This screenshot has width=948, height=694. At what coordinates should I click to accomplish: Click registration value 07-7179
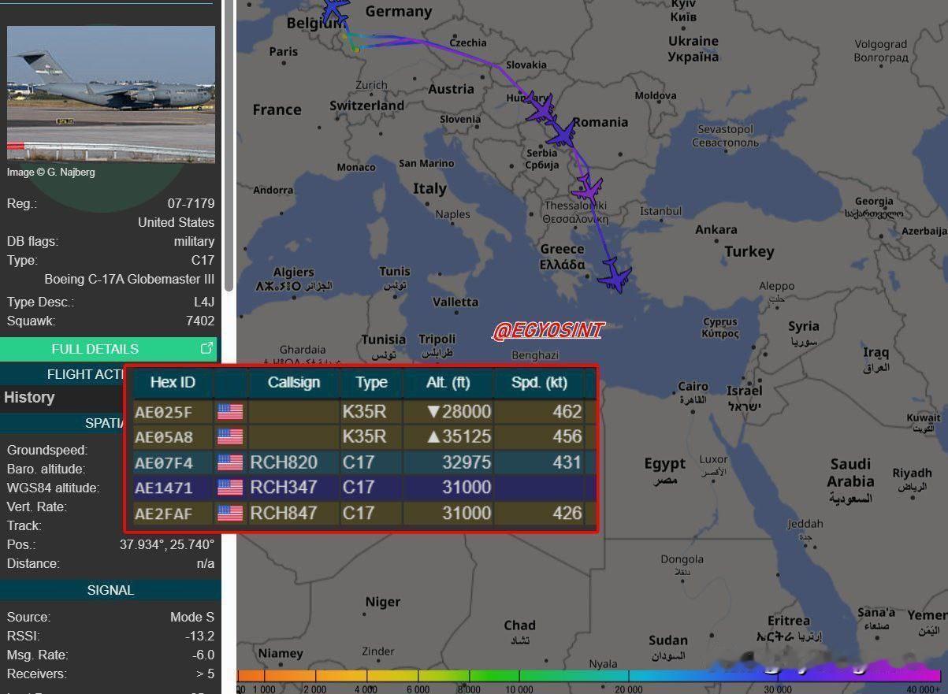191,203
